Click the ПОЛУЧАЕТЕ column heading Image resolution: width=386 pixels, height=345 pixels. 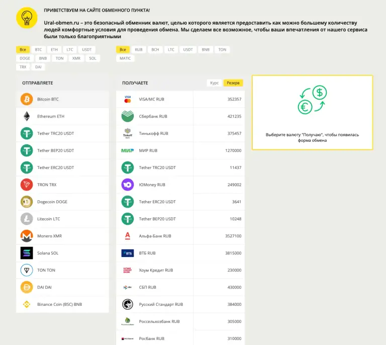[x=135, y=83]
